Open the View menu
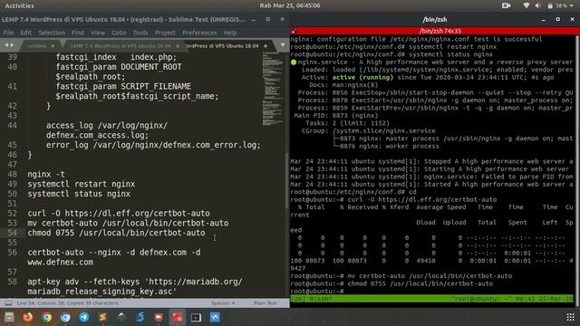580x326 pixels. (x=98, y=33)
